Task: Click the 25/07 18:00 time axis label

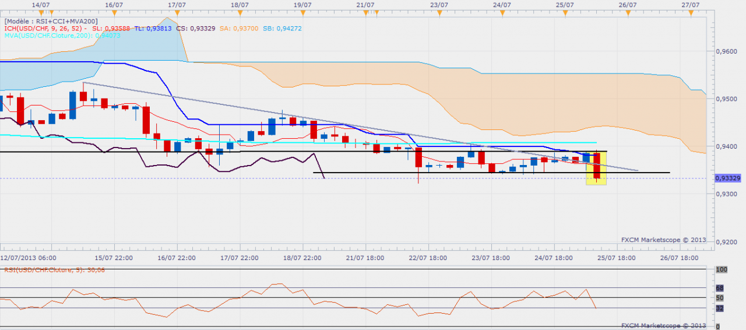Action: [x=617, y=257]
